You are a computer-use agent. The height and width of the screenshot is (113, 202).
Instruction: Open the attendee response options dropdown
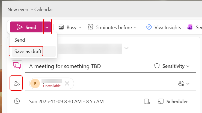pyautogui.click(x=183, y=84)
